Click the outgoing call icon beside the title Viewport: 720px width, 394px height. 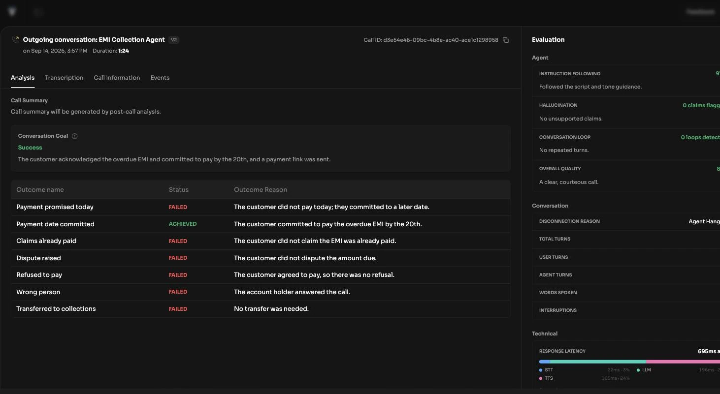15,40
